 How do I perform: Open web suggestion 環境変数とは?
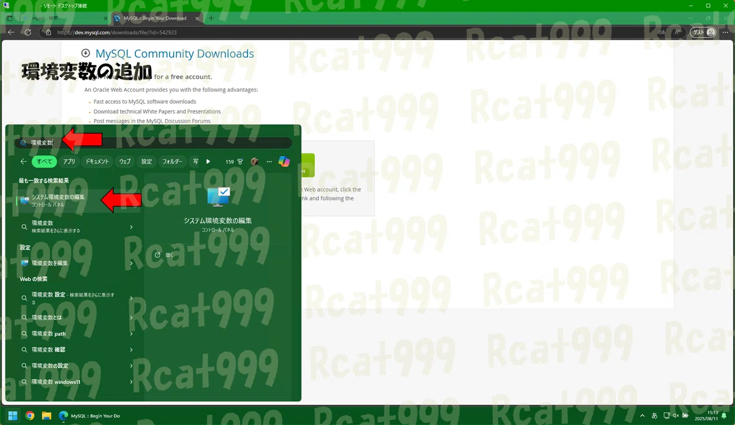click(78, 318)
